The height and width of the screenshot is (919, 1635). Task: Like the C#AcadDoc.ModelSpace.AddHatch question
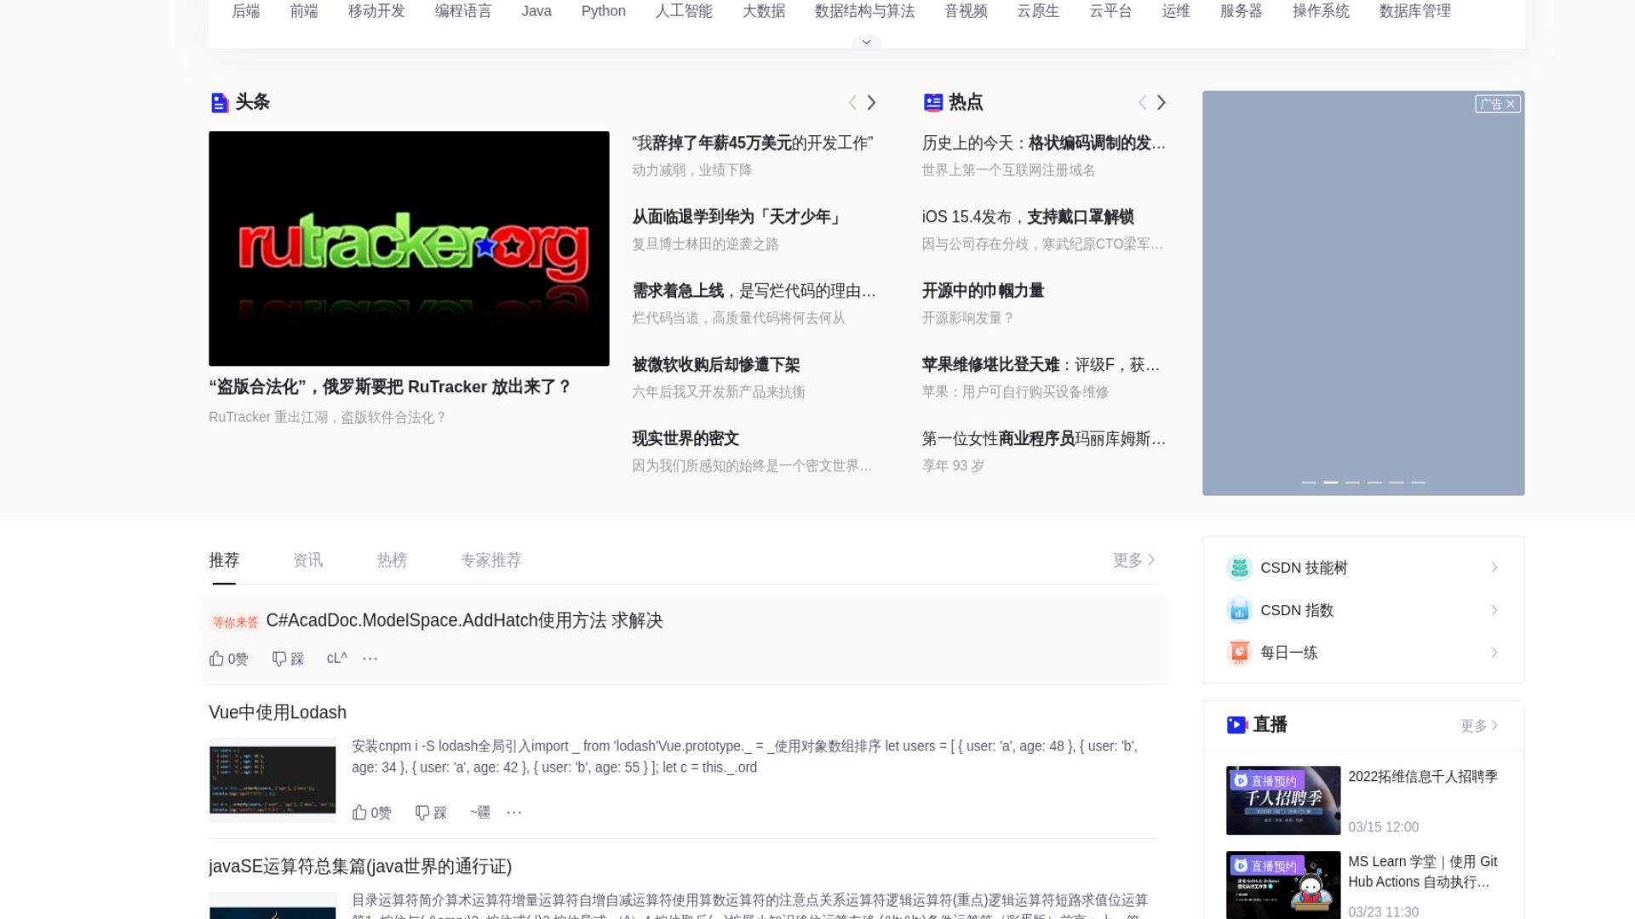coord(228,659)
